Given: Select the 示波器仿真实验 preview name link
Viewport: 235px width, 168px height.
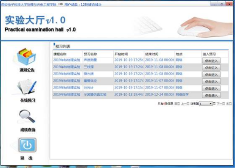Looking at the screenshot, I should pos(95,94).
